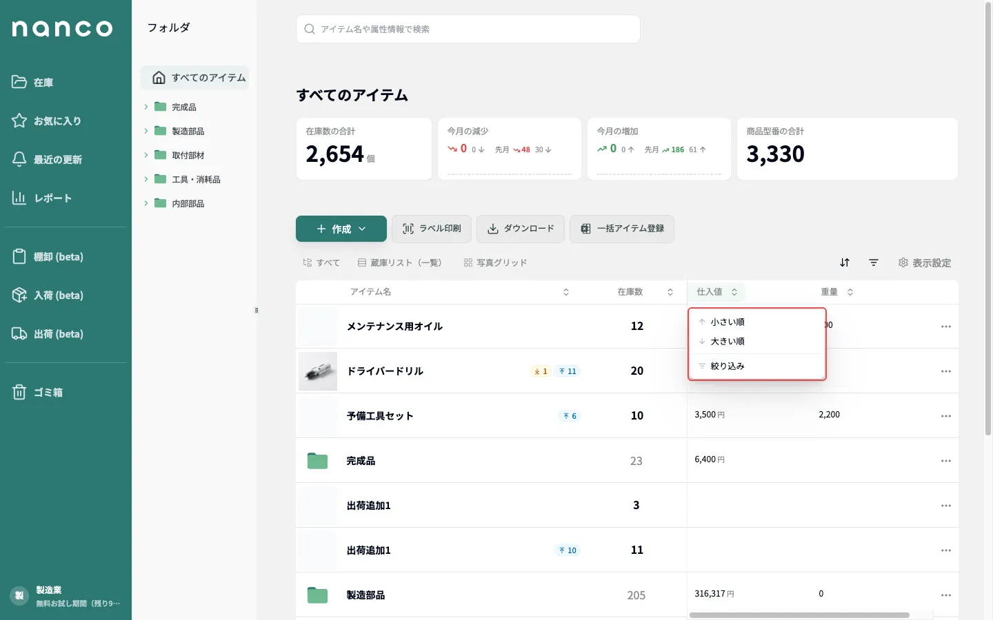
Task: Click the 今月の増加 summary card
Action: point(659,149)
